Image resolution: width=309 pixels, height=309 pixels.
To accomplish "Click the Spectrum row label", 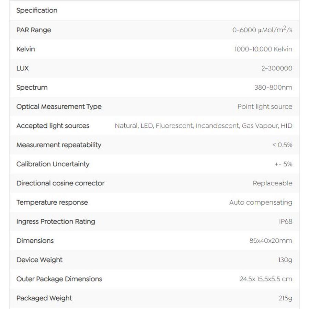I will [x=32, y=88].
